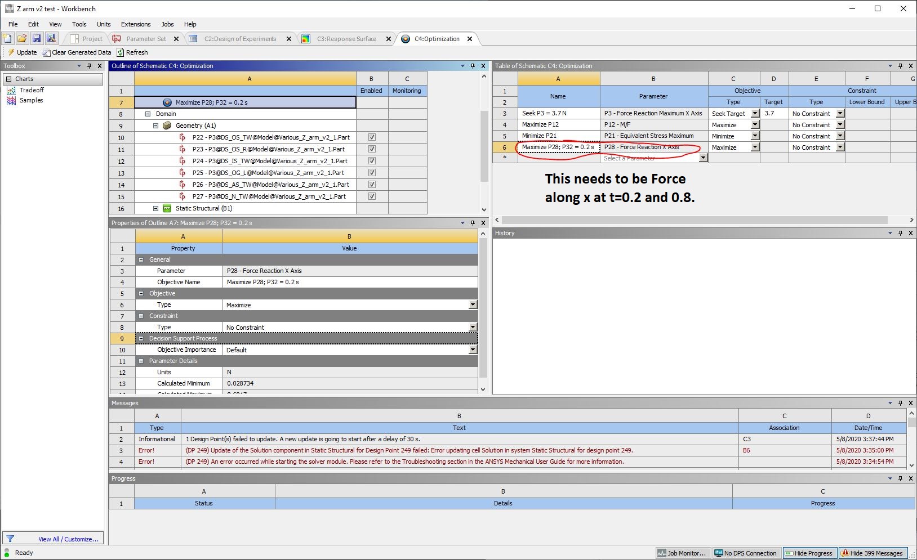Click the Job Monitor status bar button
Image resolution: width=917 pixels, height=560 pixels.
point(683,553)
